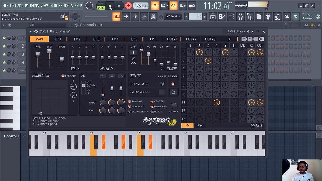Select SONG mode toggle
Viewport: 322px width, 181px height.
(101, 8)
